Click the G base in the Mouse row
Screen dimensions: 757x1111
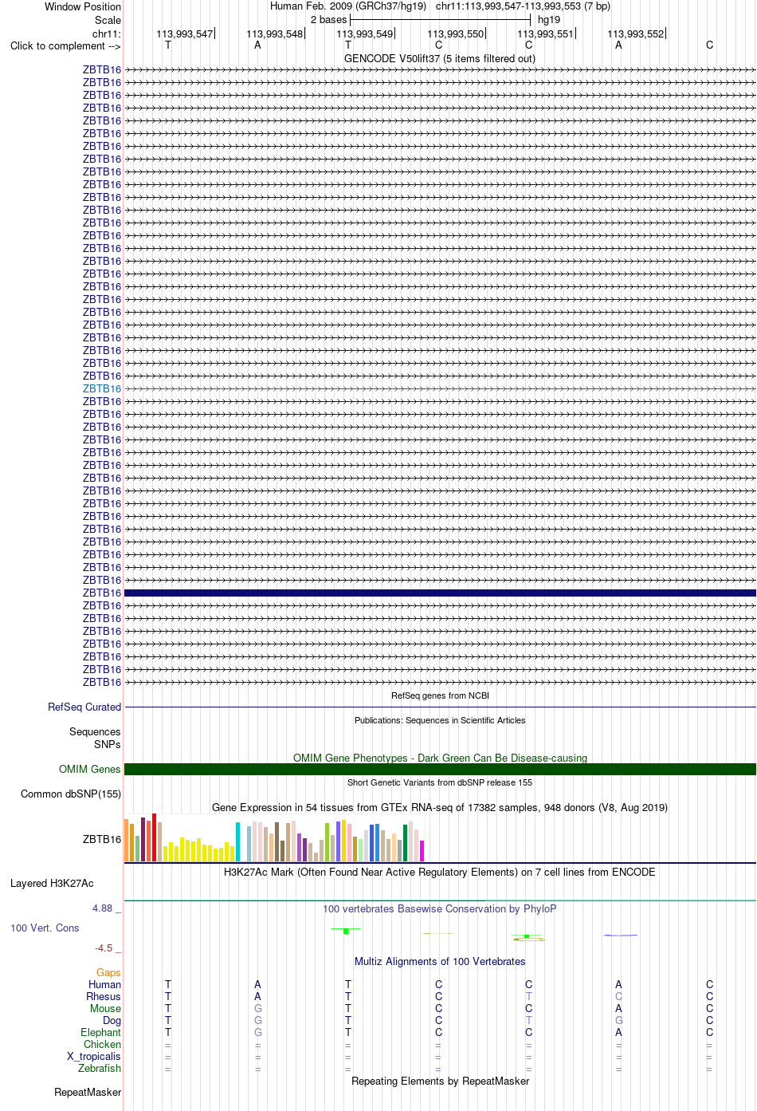click(x=257, y=1008)
